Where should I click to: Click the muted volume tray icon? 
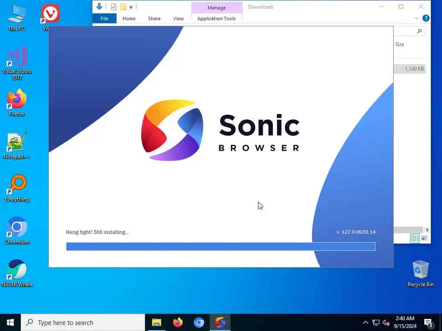[386, 322]
